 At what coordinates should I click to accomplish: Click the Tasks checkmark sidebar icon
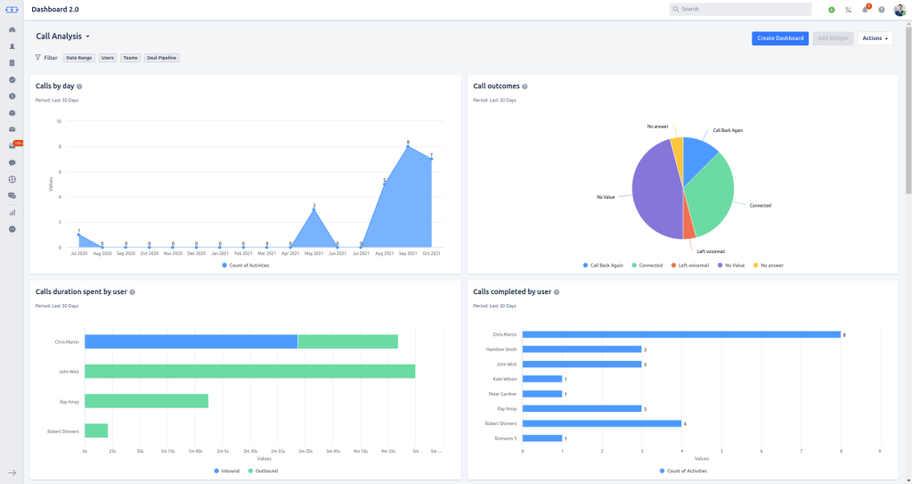pos(12,79)
